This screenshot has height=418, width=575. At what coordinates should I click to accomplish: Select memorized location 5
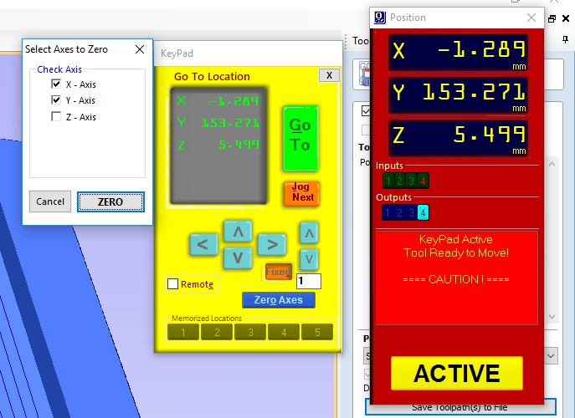[317, 332]
